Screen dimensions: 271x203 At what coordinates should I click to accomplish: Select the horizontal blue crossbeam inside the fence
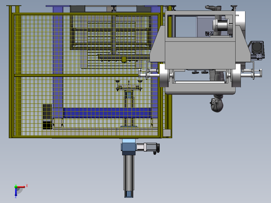107,113
